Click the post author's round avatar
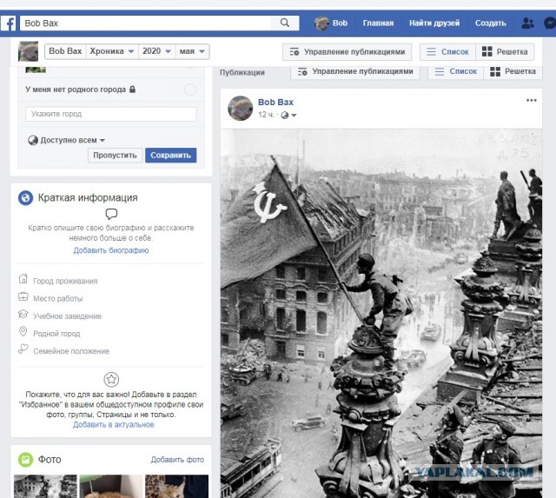 (x=240, y=108)
